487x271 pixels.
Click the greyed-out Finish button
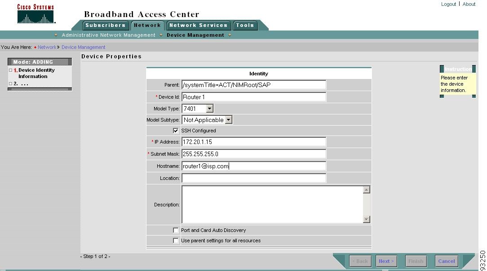click(x=416, y=261)
